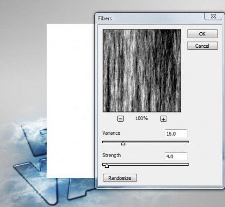Zoom in the Fibers preview with plus icon
This screenshot has width=225, height=207.
[163, 119]
